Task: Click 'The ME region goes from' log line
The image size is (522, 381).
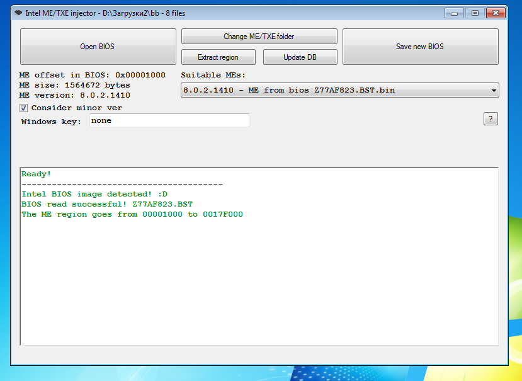Action: (132, 214)
